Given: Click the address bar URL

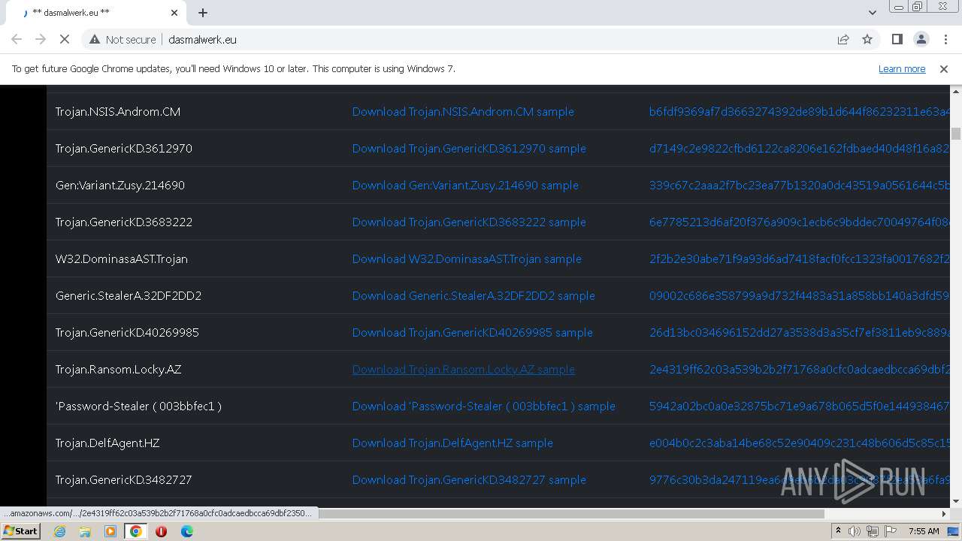Looking at the screenshot, I should 202,39.
